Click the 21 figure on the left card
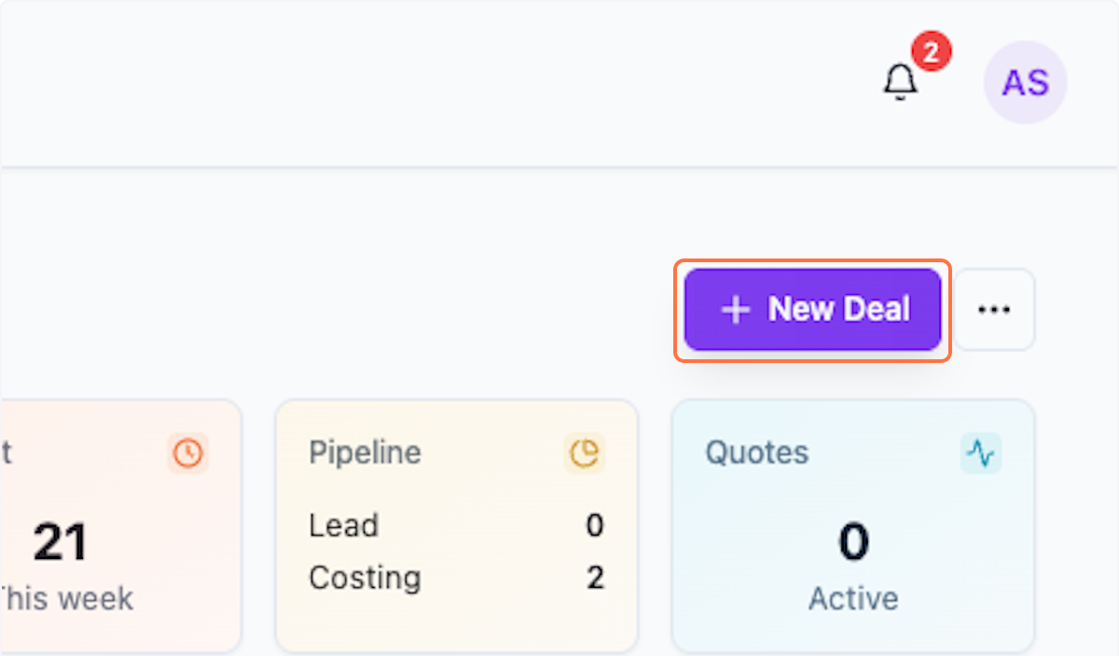1119x656 pixels. tap(61, 543)
